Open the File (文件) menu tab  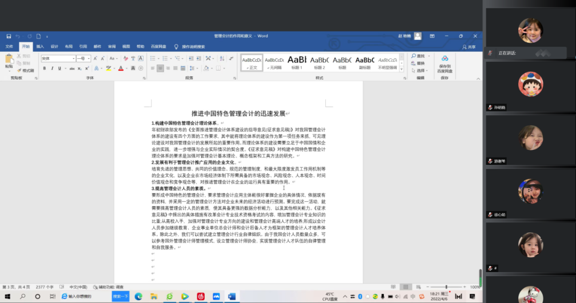(x=9, y=46)
